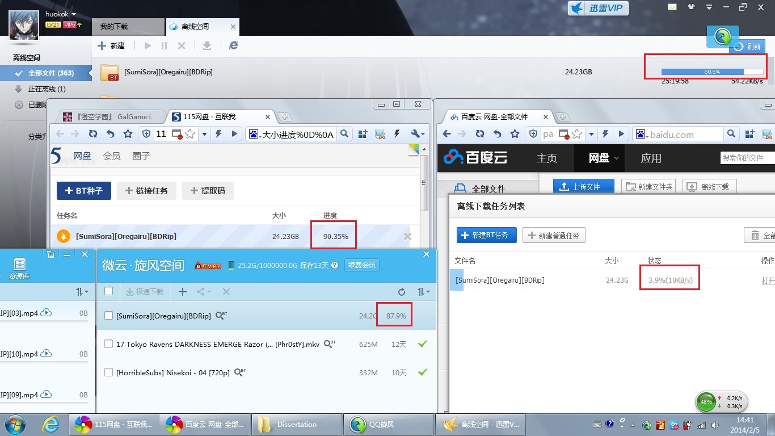
Task: Click 新建BT任务 in Baidu offline task list
Action: click(487, 235)
